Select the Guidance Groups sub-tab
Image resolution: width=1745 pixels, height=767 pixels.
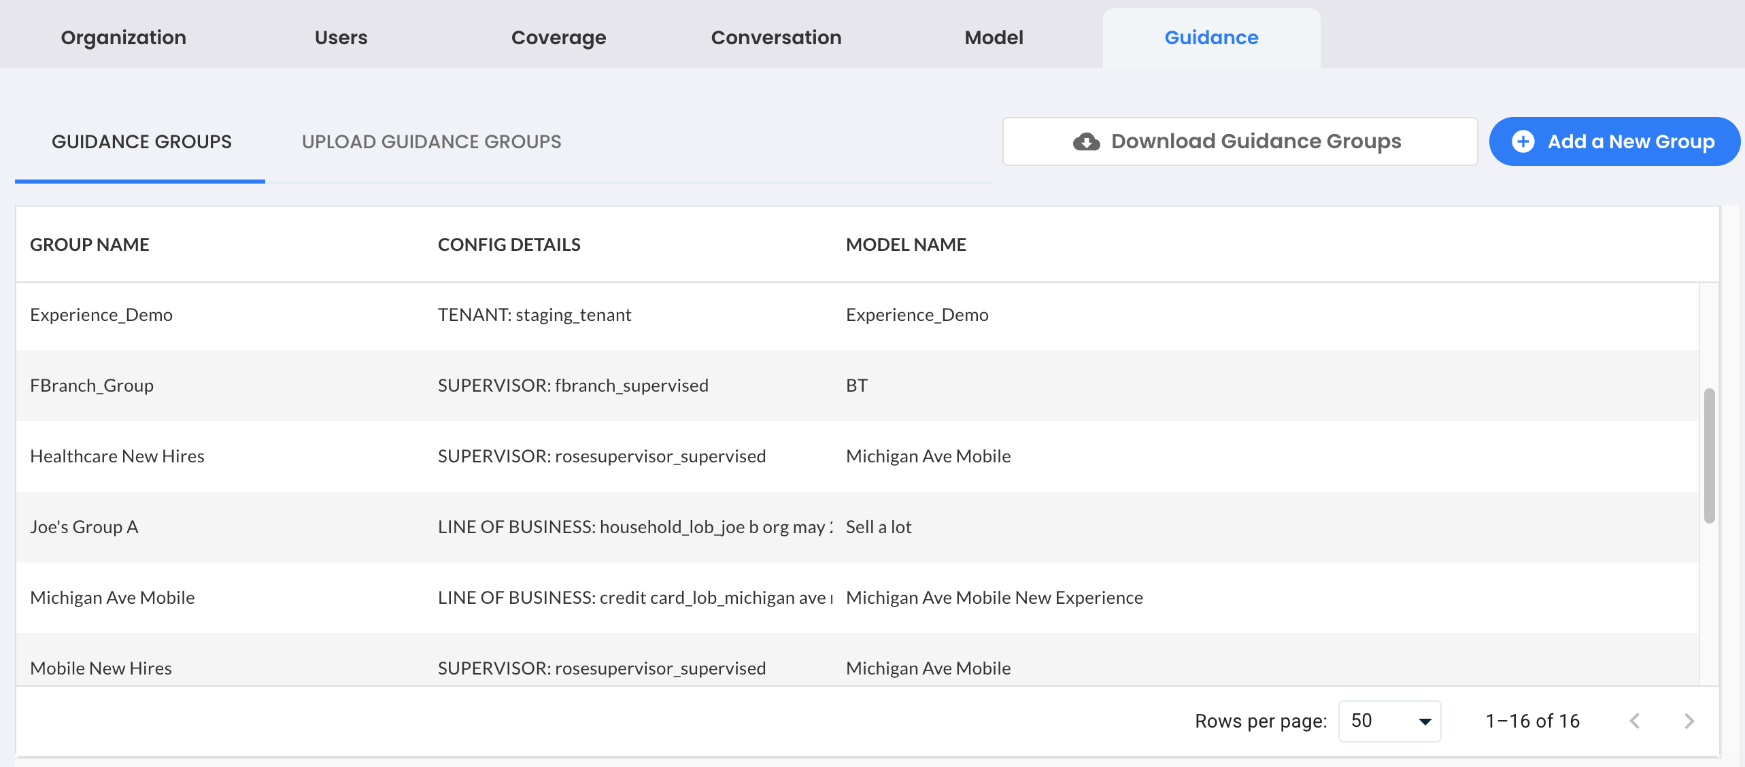pyautogui.click(x=141, y=141)
